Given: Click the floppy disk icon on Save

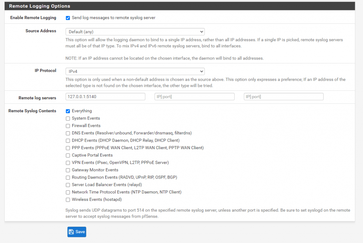Looking at the screenshot, I should (71, 232).
